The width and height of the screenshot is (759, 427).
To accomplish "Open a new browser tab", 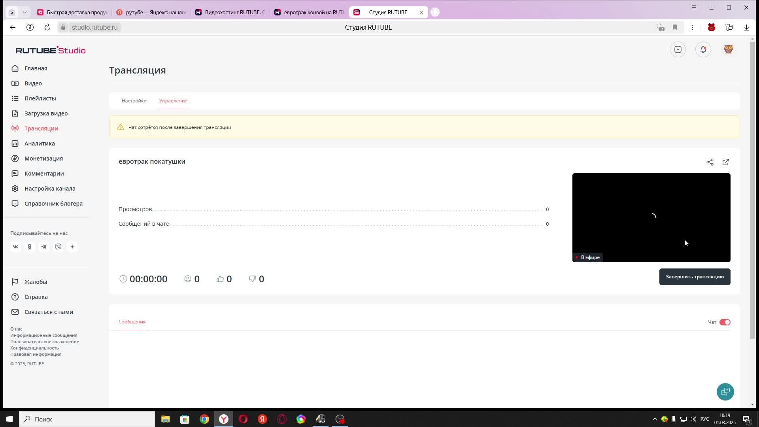I will coord(435,12).
